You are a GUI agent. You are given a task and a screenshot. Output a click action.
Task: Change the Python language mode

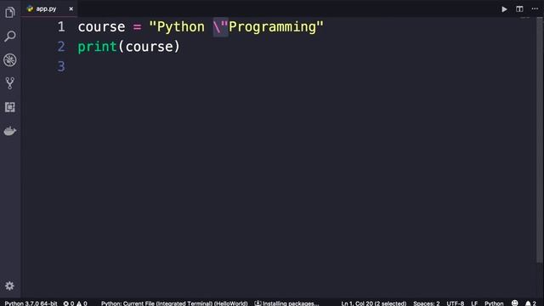[494, 303]
